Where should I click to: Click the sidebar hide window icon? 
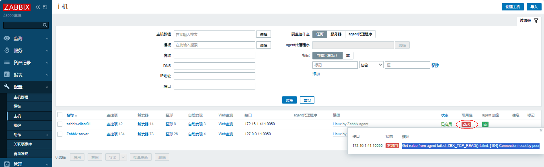(45, 7)
